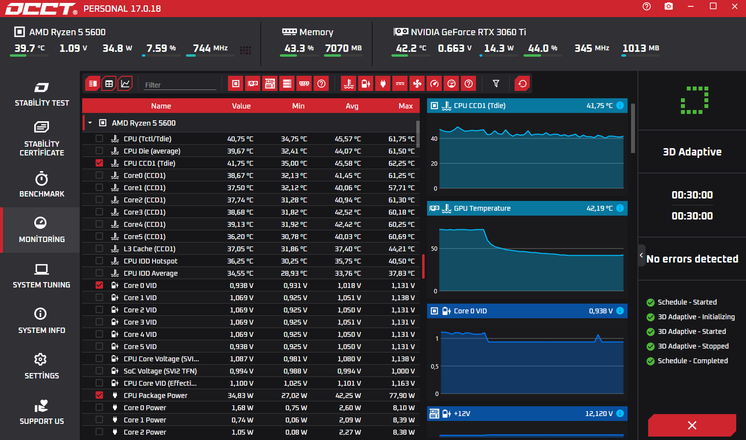Sort the table by the Min column
Image resolution: width=746 pixels, height=440 pixels.
click(x=298, y=106)
